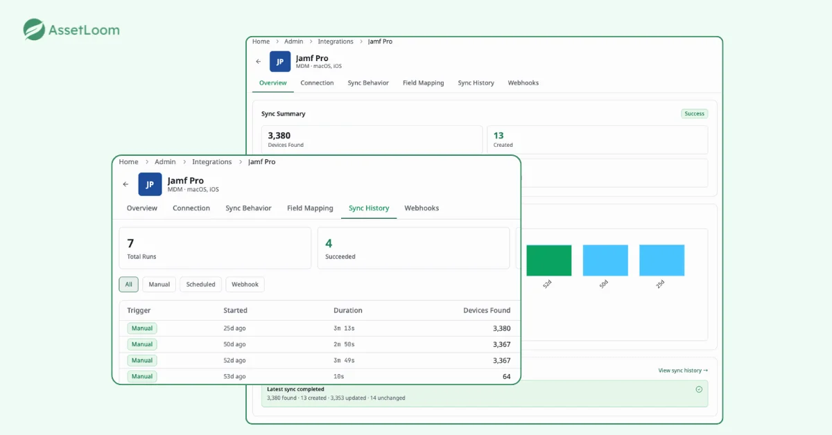This screenshot has height=435, width=832.
Task: Open Sync Behavior tab in back window
Action: pos(368,82)
